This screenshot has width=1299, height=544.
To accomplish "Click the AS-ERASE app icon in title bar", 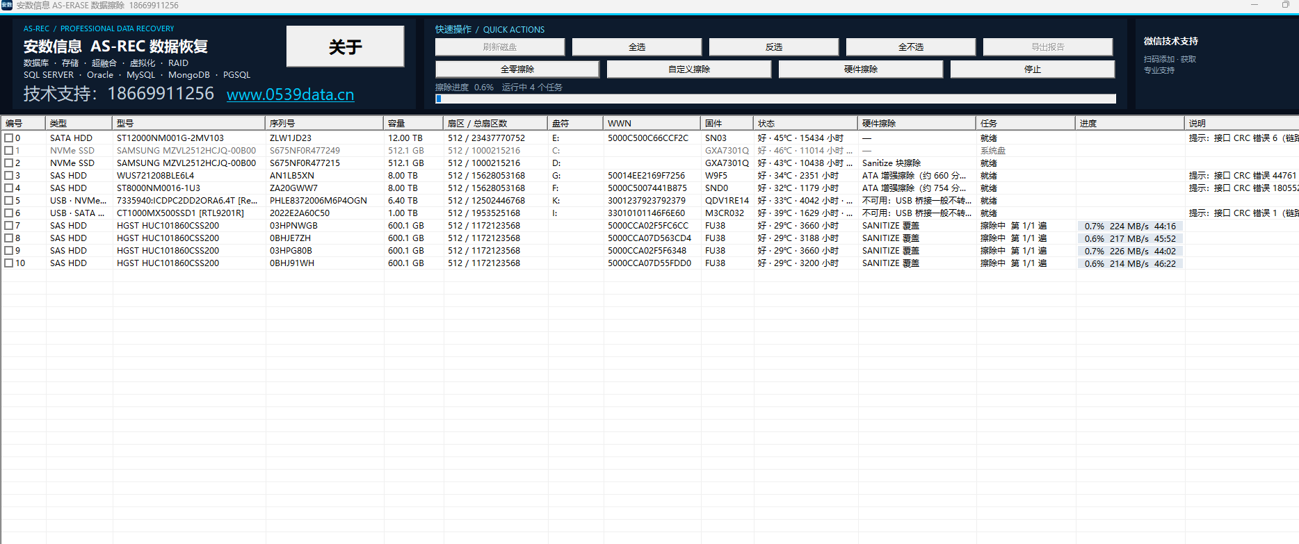I will (6, 5).
